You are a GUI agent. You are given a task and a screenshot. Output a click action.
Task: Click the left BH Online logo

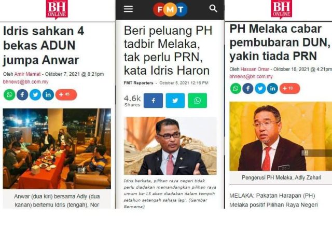click(x=57, y=9)
